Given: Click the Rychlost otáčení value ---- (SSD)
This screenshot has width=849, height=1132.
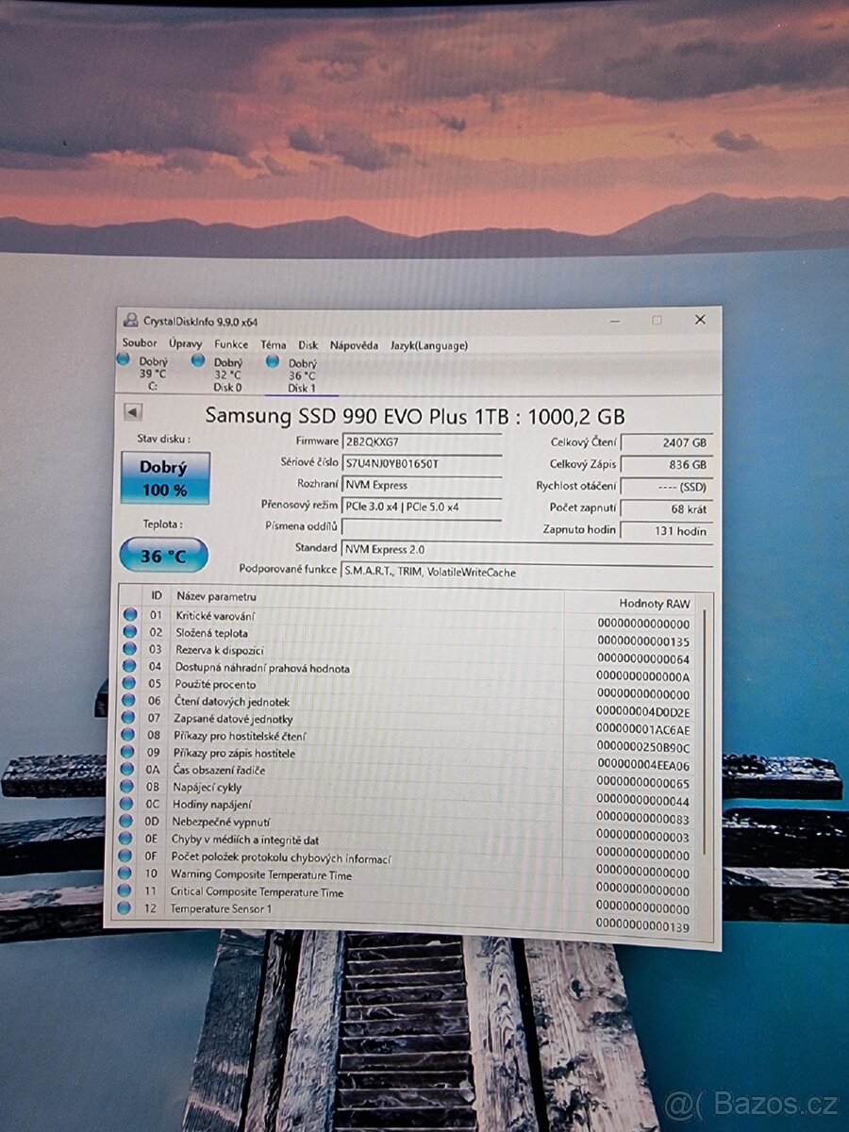Looking at the screenshot, I should click(x=667, y=486).
